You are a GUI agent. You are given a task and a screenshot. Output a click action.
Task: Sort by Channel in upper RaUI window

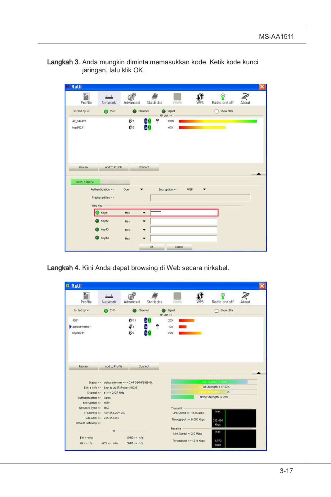click(134, 111)
